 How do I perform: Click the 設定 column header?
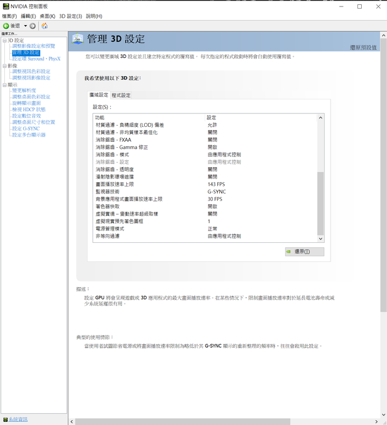tap(261, 118)
